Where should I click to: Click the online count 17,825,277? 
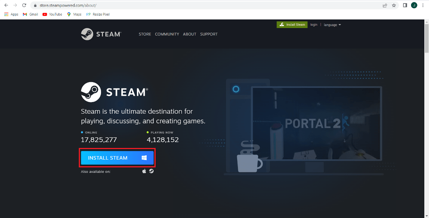(99, 140)
